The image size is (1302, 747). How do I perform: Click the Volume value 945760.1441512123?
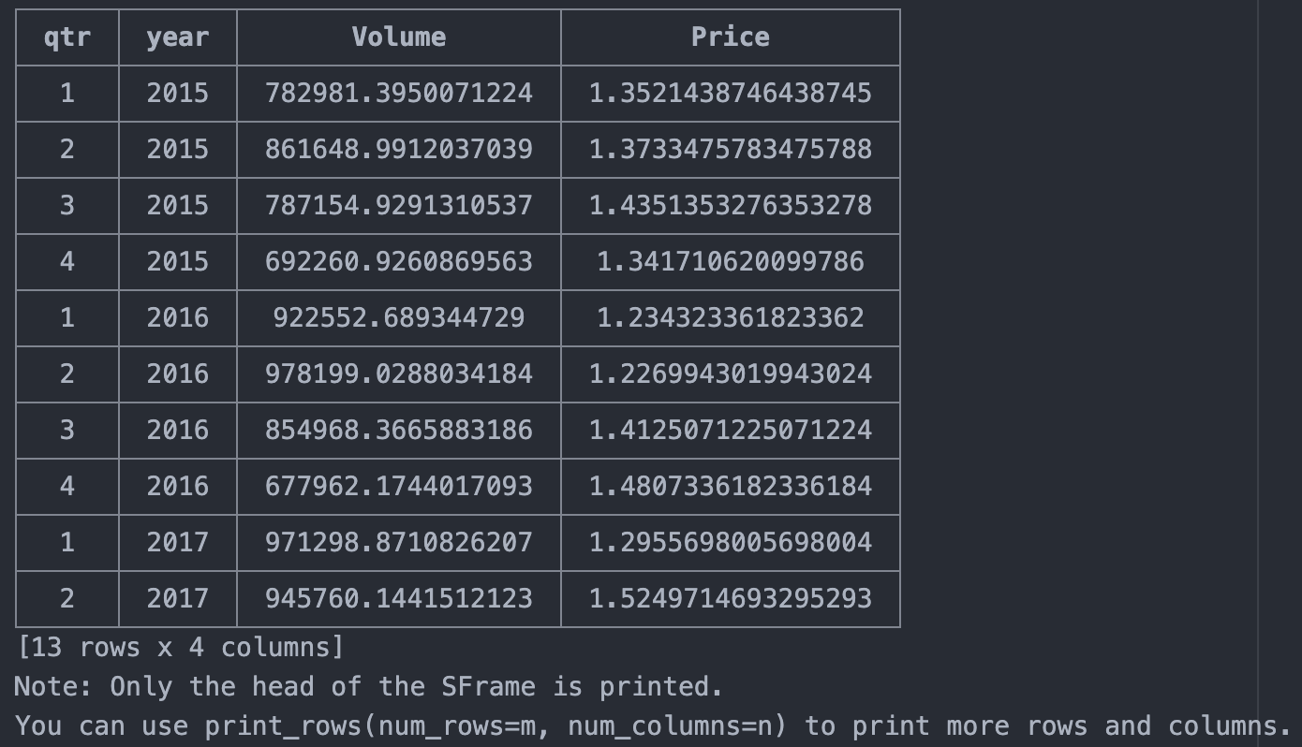pyautogui.click(x=398, y=599)
